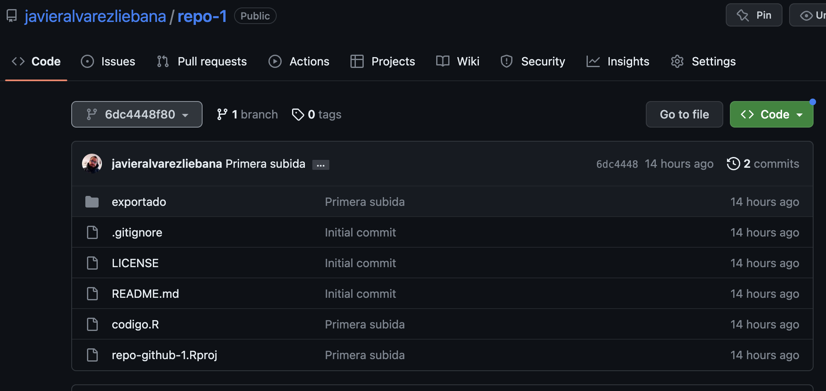
Task: Click the tag icon next to 0 tags
Action: pyautogui.click(x=298, y=114)
